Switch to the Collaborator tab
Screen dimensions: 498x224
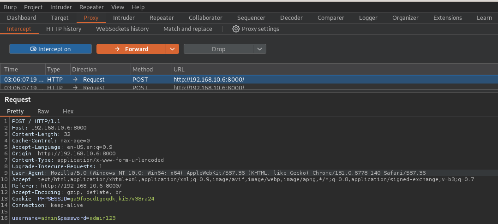click(x=205, y=18)
